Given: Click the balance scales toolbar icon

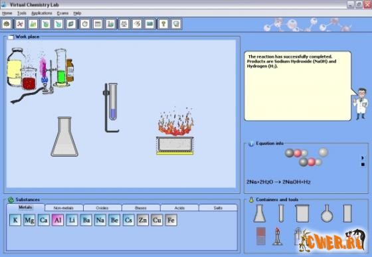Looking at the screenshot, I should (x=124, y=24).
